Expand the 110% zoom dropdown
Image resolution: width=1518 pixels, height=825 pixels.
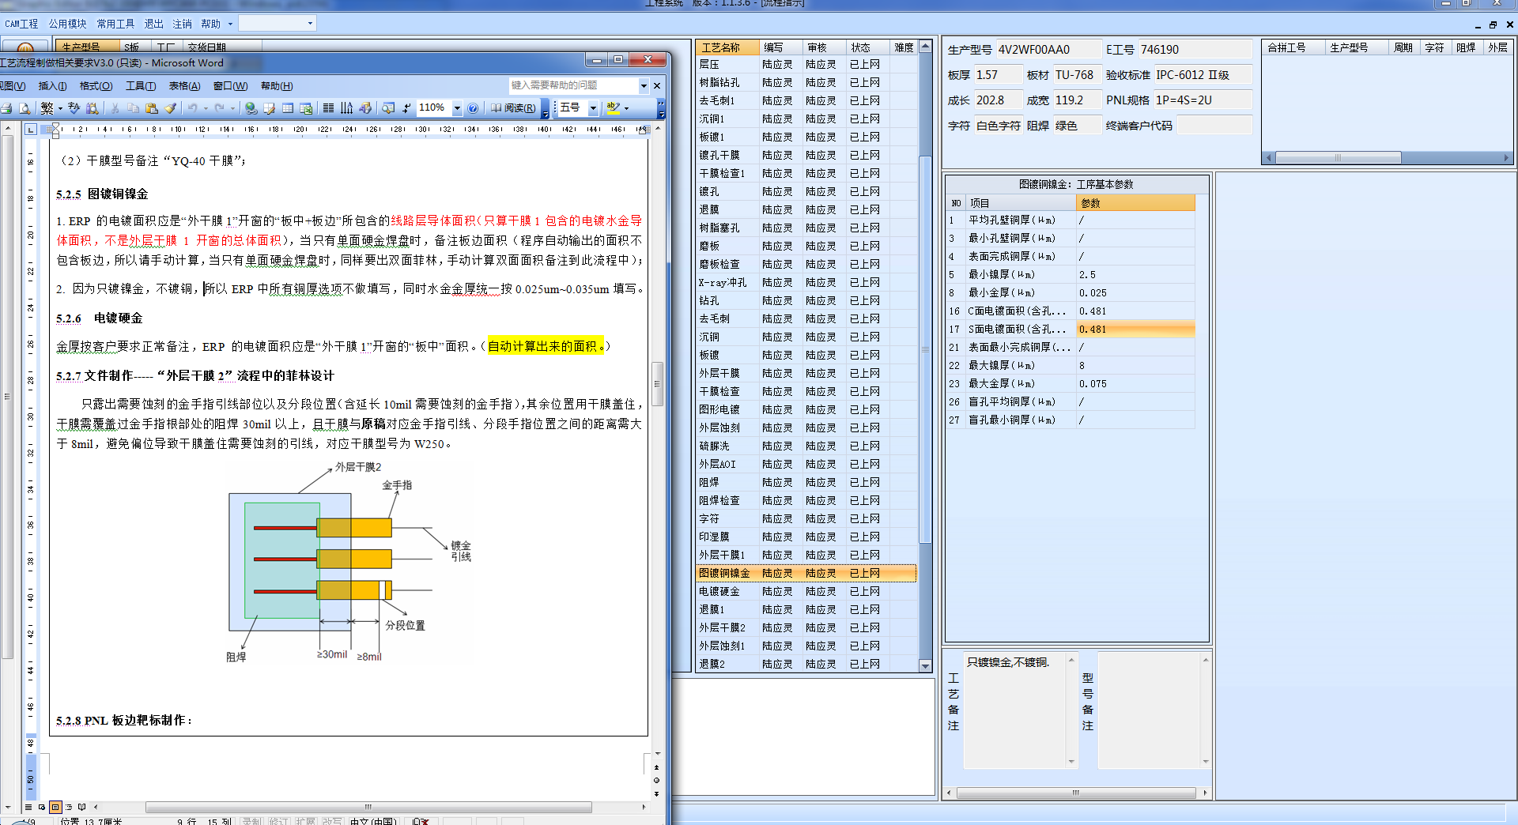(x=457, y=108)
